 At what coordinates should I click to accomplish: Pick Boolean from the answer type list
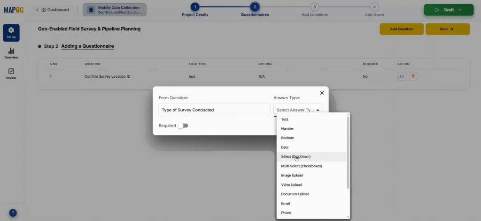tap(287, 138)
